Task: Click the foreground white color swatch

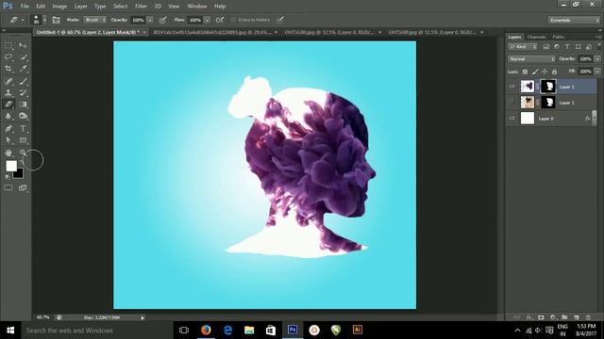Action: pos(11,166)
